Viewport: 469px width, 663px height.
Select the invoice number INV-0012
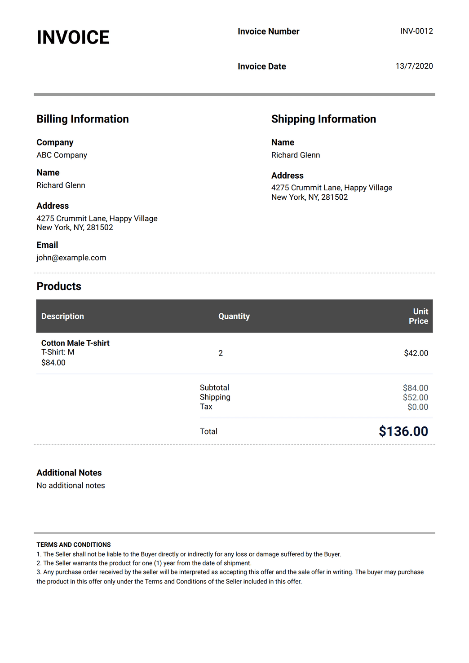point(416,31)
